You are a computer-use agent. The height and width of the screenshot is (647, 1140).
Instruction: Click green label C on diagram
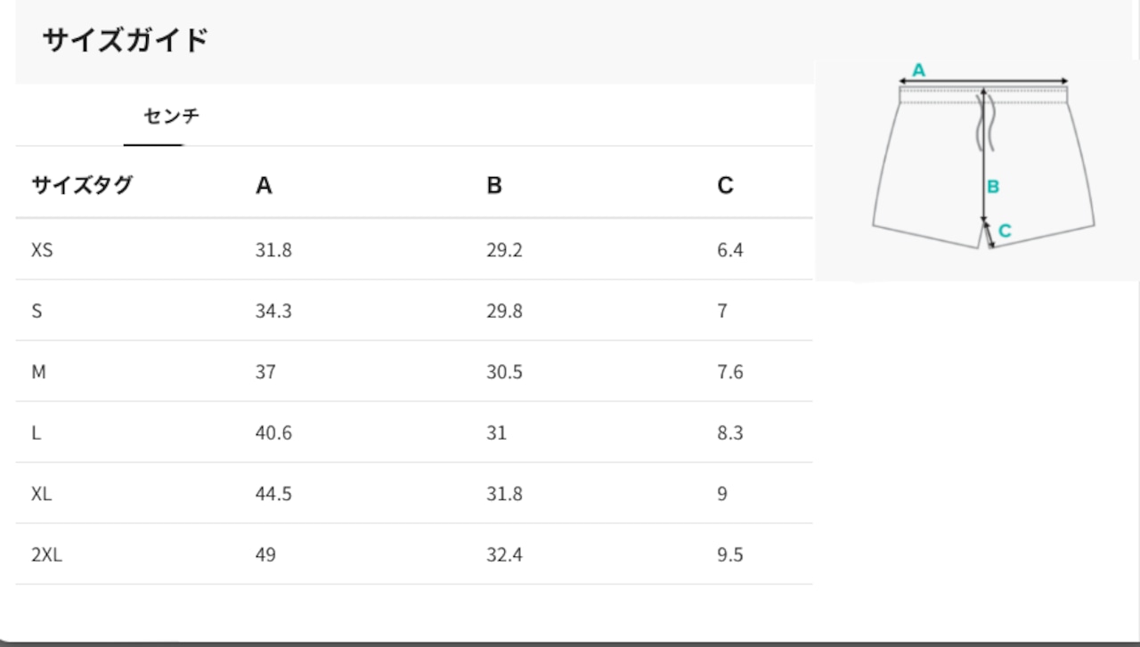pos(1005,230)
